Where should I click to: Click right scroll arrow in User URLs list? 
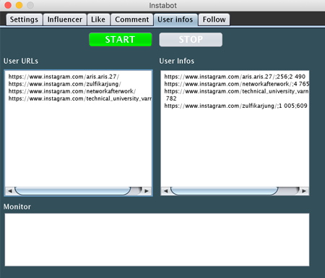point(147,191)
